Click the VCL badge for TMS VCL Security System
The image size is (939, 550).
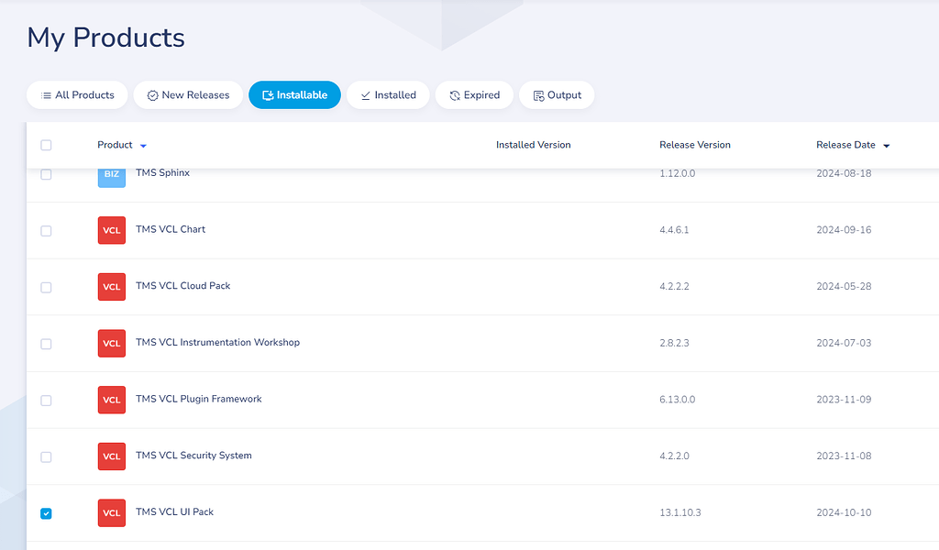click(x=111, y=456)
